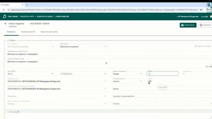Switch to the Изображения ЮИ tab

pyautogui.click(x=28, y=32)
